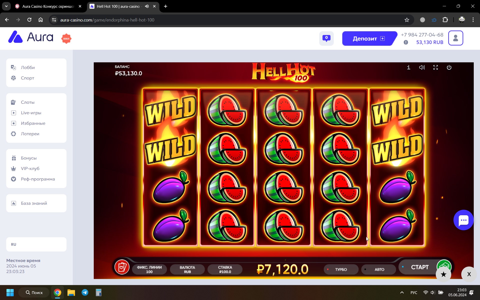Image resolution: width=480 pixels, height=300 pixels.
Task: Toggle the Турбо mode
Action: coord(341,269)
